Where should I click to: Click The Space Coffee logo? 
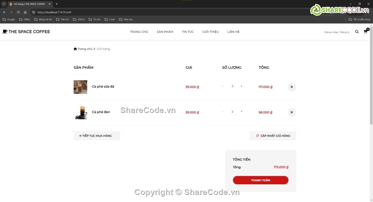pyautogui.click(x=26, y=32)
